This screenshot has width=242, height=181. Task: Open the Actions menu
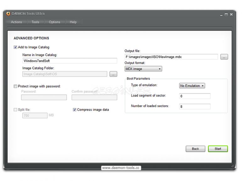point(16,22)
